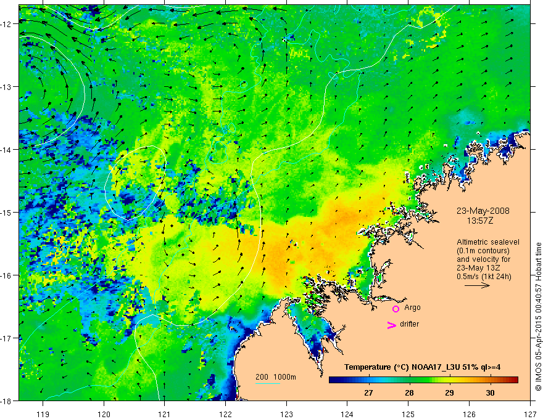543x419 pixels.
Task: Click the '(0.1m contours)' caption line
Action: [x=483, y=251]
